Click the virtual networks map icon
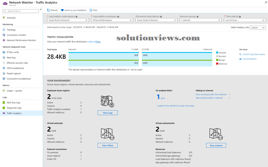The width and height of the screenshot is (268, 167). (108, 134)
